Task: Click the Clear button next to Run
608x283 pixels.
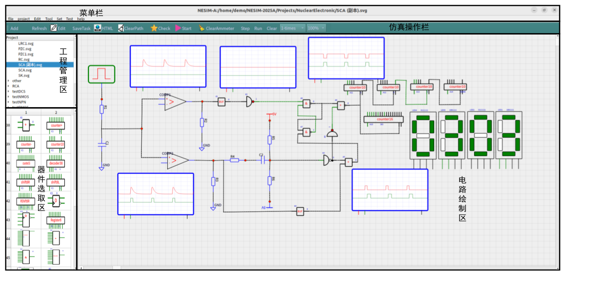Action: click(x=272, y=28)
